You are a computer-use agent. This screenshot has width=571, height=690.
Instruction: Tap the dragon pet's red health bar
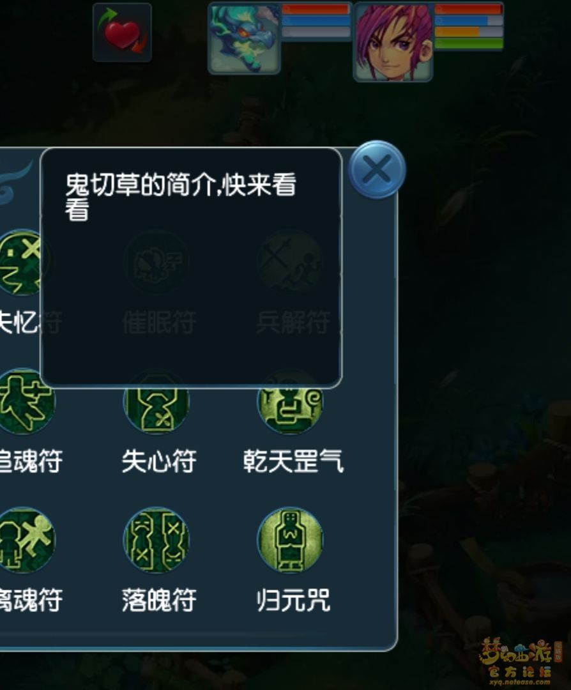316,9
